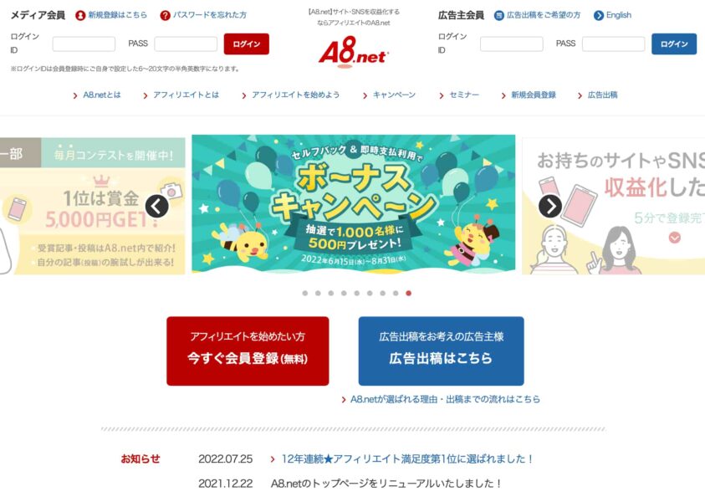
Task: Click the English language arrow icon
Action: (599, 15)
